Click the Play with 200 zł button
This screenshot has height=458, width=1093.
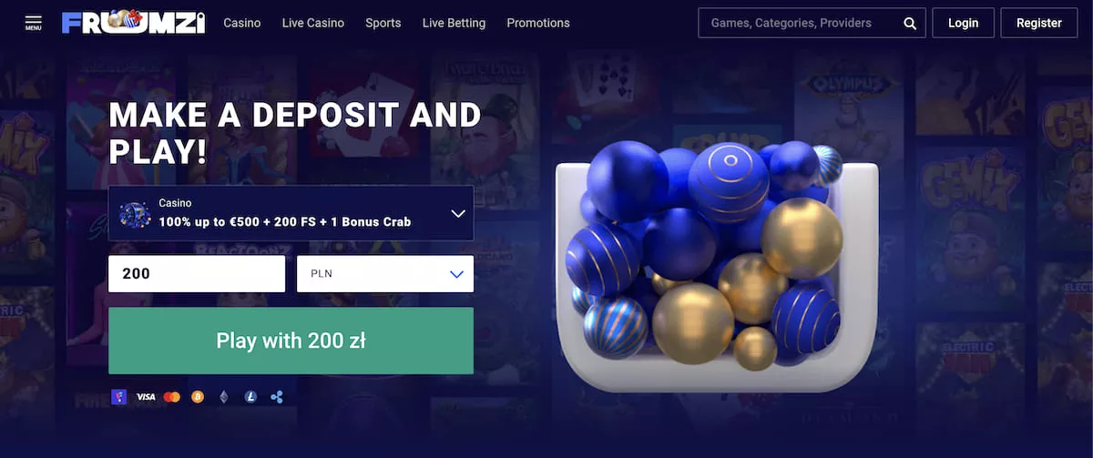coord(291,341)
